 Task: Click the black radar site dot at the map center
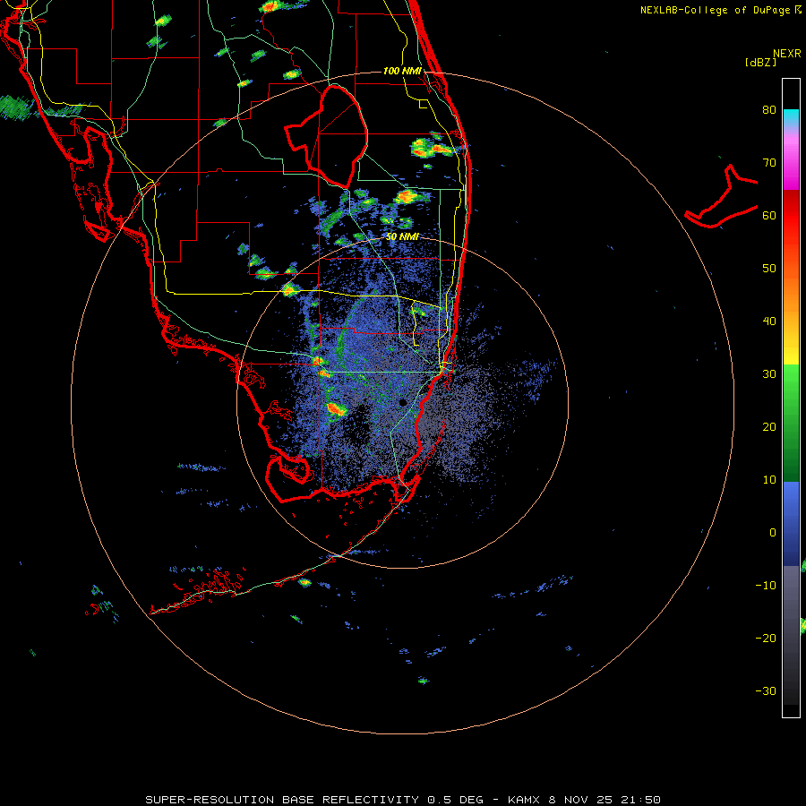[x=402, y=402]
